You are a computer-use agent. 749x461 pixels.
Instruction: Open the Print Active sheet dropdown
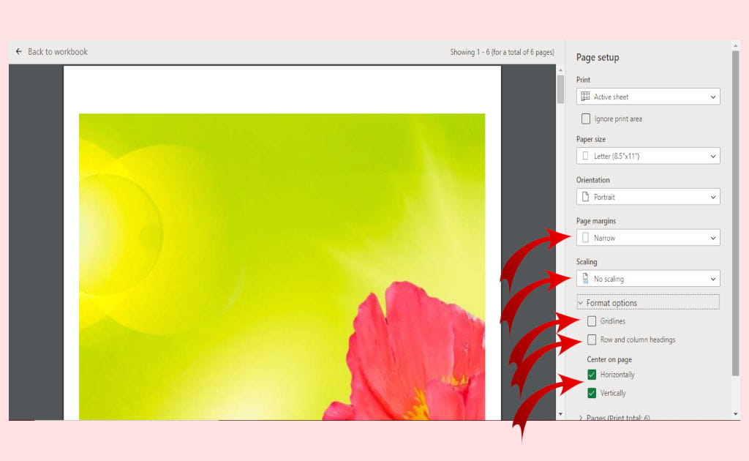648,97
